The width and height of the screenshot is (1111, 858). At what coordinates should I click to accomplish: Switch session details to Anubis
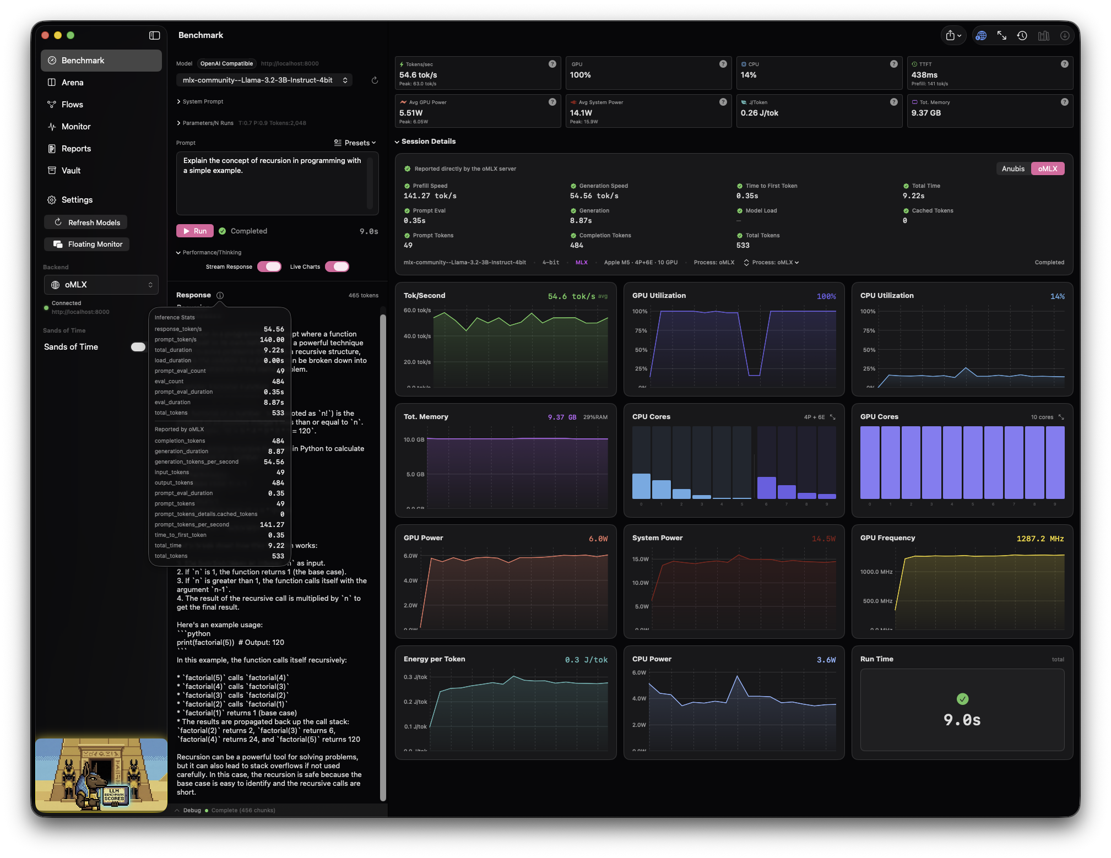(x=1013, y=169)
